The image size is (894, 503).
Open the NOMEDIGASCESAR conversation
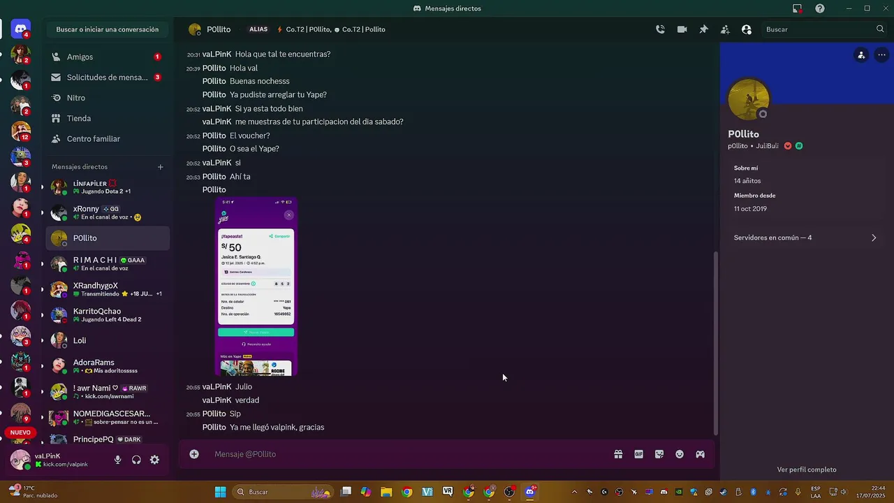pos(108,418)
